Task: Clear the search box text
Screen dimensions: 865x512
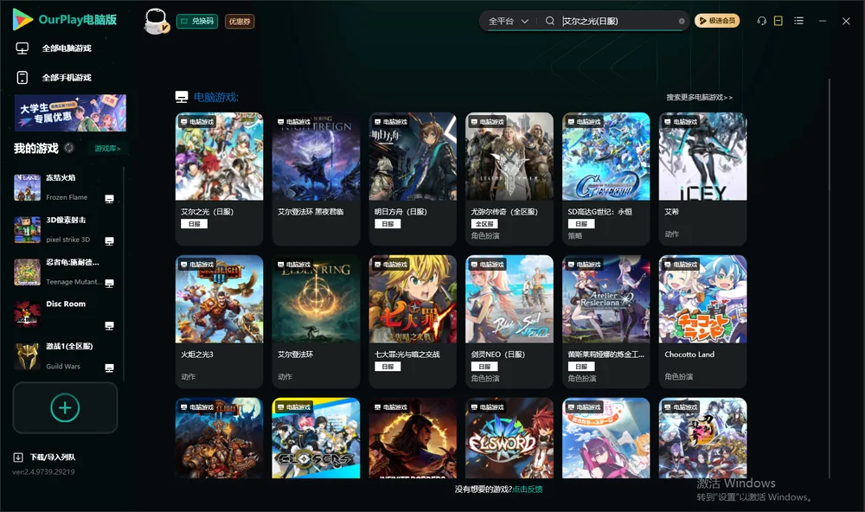Action: 682,22
